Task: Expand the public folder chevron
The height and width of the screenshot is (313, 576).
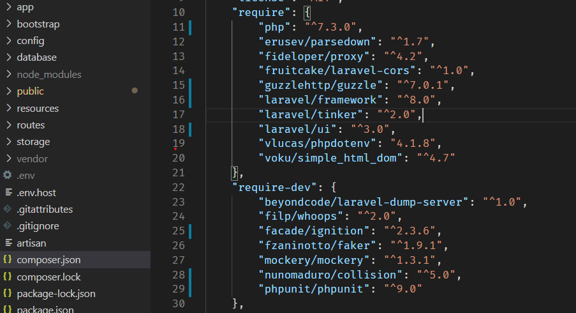Action: [x=9, y=91]
